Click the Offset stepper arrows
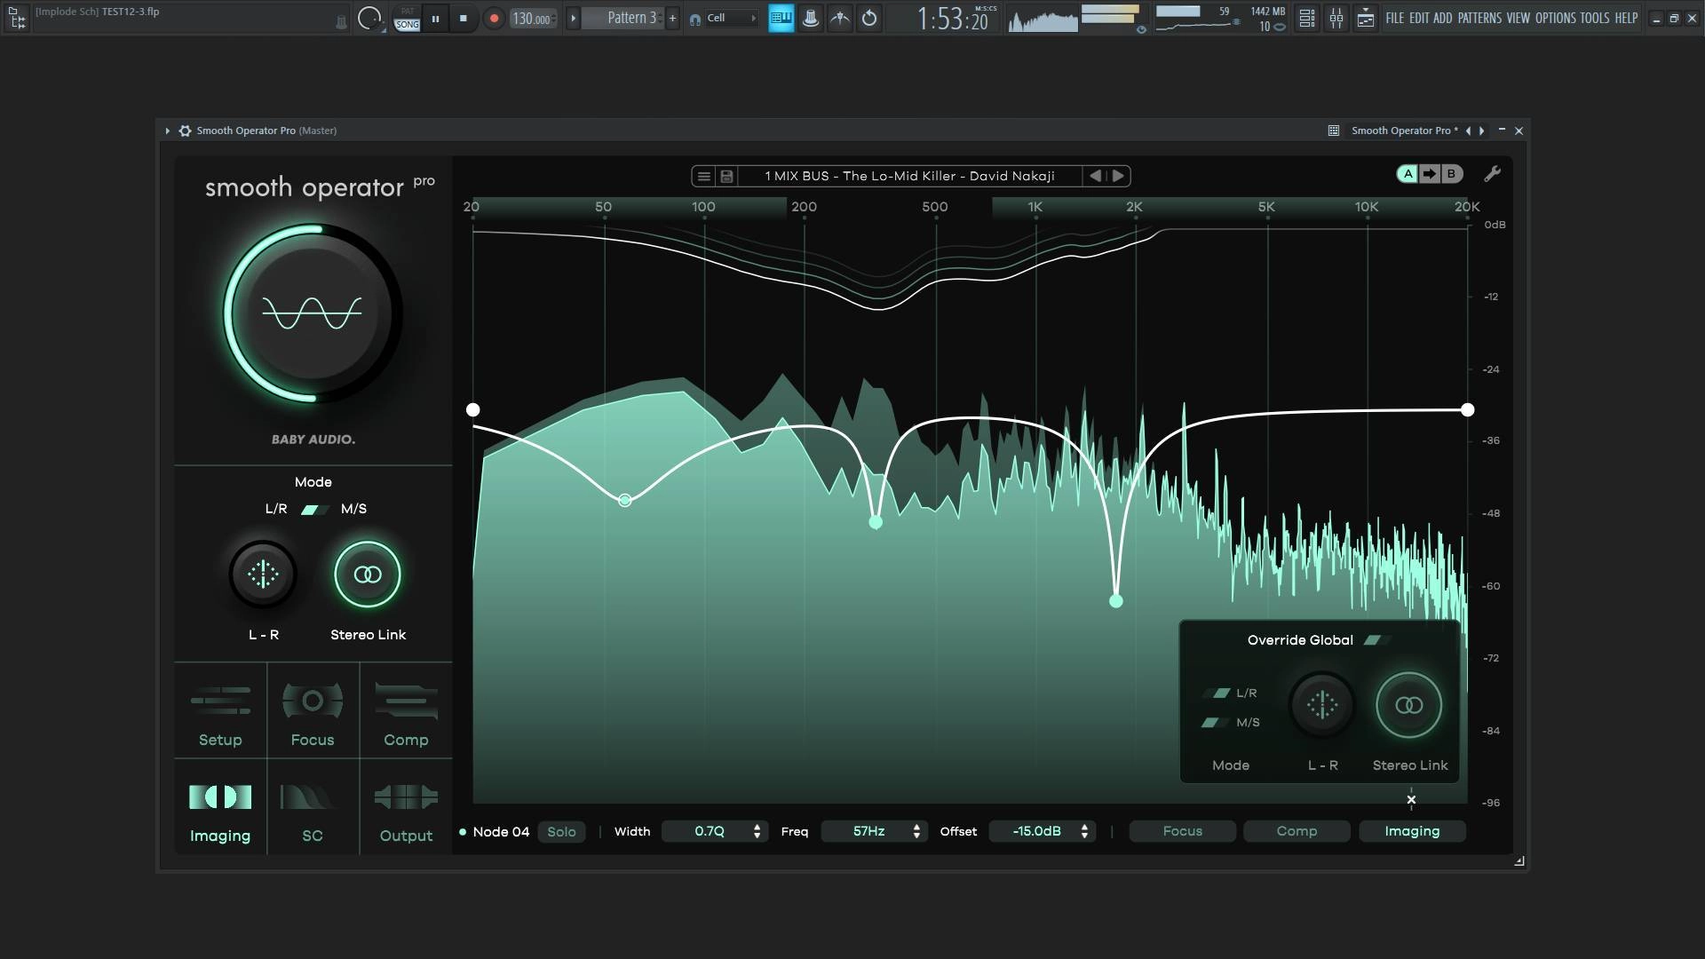The height and width of the screenshot is (959, 1705). click(x=1084, y=831)
